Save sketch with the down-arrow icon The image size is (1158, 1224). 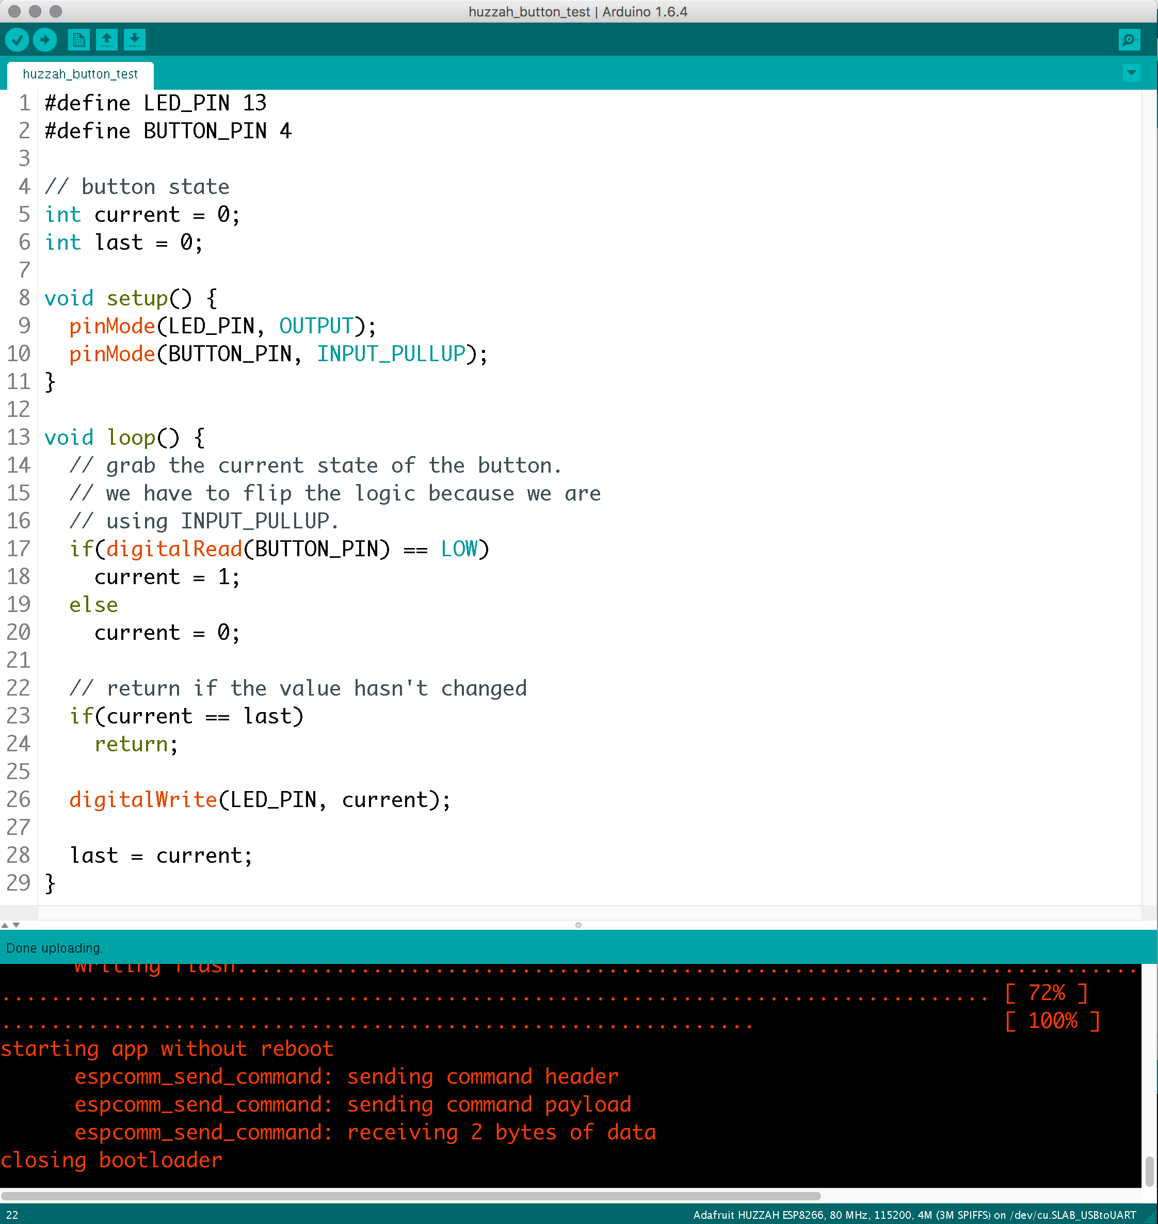(134, 40)
